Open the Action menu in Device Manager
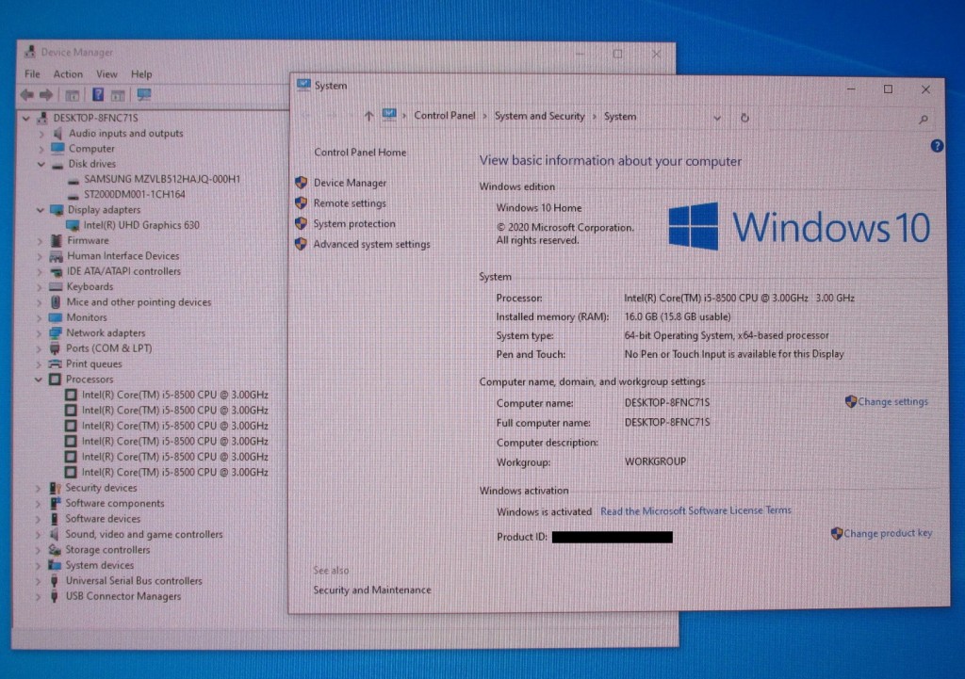This screenshot has height=679, width=965. [x=68, y=73]
